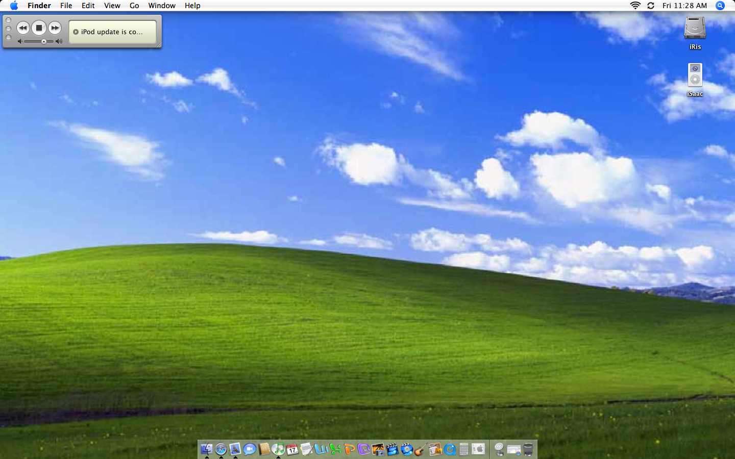Click the iTunes mini player resize corner
735x459 pixels.
point(159,45)
